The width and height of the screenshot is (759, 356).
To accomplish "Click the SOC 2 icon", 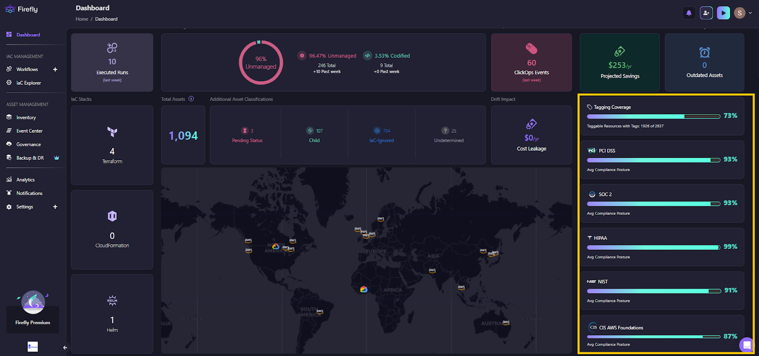I will 592,194.
